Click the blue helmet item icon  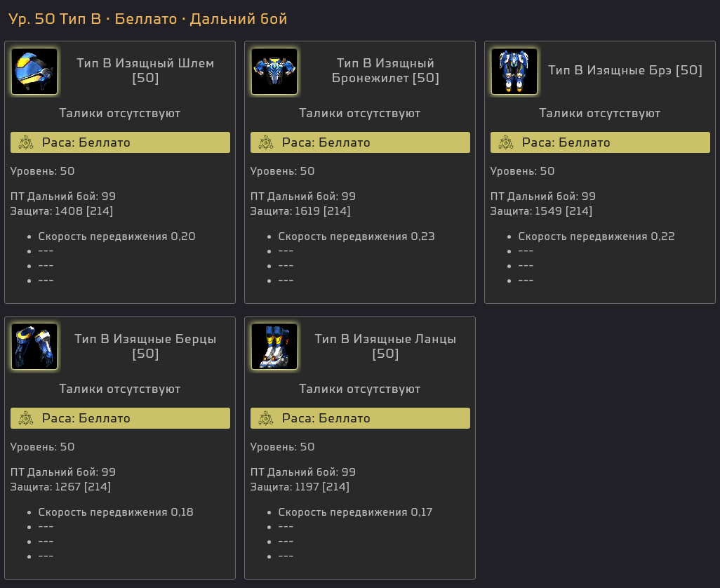pyautogui.click(x=34, y=72)
